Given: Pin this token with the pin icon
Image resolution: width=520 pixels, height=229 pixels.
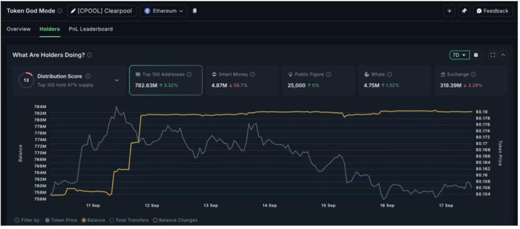Looking at the screenshot, I should [x=464, y=11].
